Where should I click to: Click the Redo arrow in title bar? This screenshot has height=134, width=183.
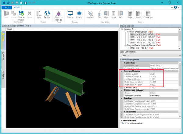(34, 3)
